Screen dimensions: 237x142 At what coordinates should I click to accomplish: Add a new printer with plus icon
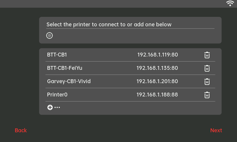pyautogui.click(x=50, y=107)
